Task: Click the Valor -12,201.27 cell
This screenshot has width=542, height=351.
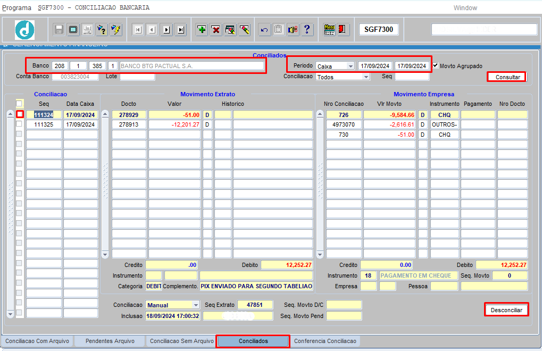Action: 174,124
